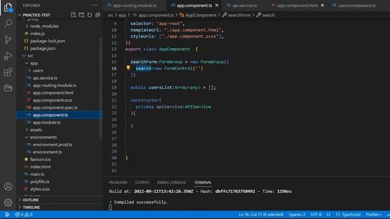Open the PROBLEMS panel tab
The height and width of the screenshot is (219, 390).
[x=118, y=182]
